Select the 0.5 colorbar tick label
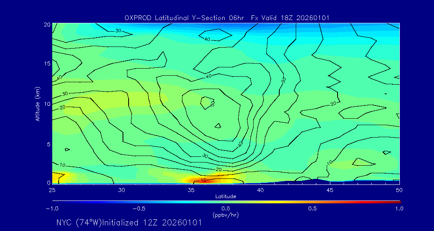 click(312, 208)
